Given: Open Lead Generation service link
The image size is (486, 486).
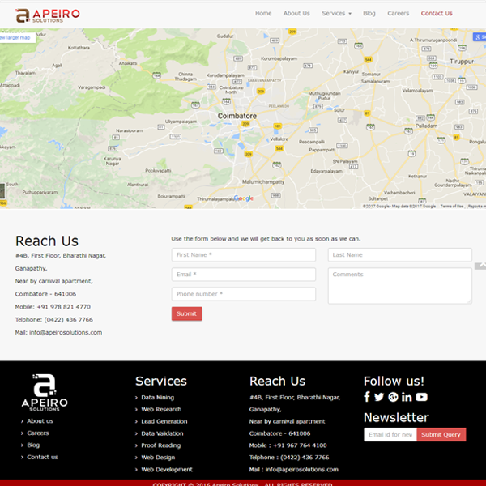Looking at the screenshot, I should pos(164,421).
